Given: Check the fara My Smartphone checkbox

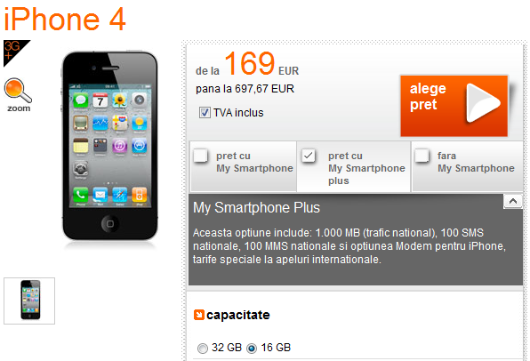Looking at the screenshot, I should (x=422, y=156).
